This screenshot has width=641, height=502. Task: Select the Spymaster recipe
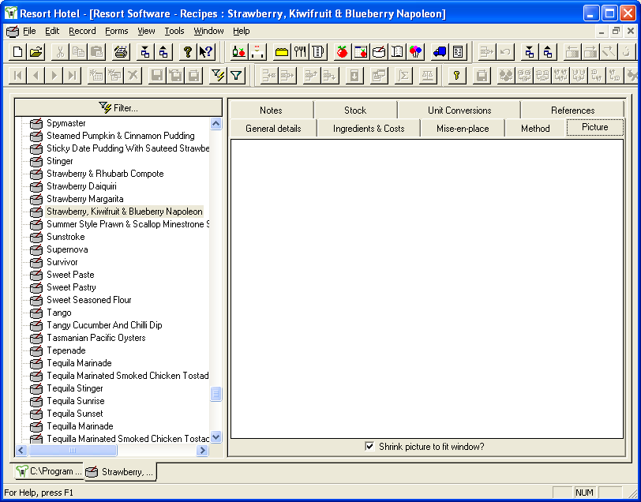(x=66, y=123)
